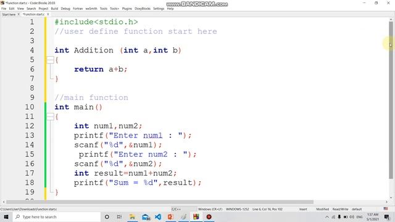This screenshot has width=395, height=222.
Task: Open the Windows Start menu
Action: (x=6, y=216)
